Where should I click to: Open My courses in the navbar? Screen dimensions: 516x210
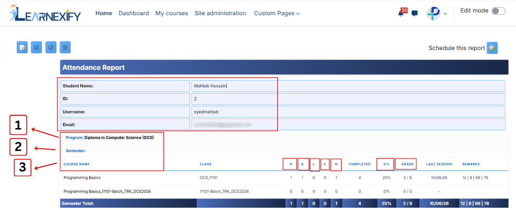[x=172, y=13]
